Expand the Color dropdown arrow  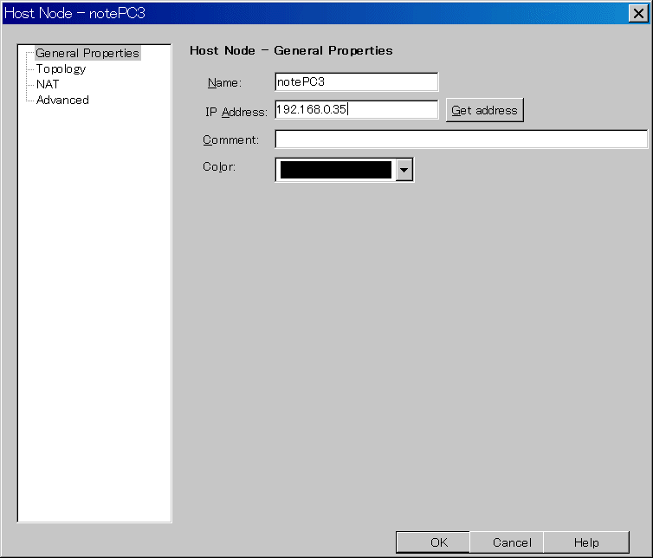404,170
